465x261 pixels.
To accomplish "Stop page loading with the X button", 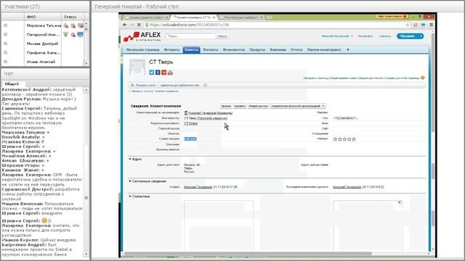I will click(139, 25).
